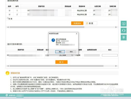Tick the 全选 select-all checkbox
This screenshot has width=131, height=99.
(x=8, y=18)
